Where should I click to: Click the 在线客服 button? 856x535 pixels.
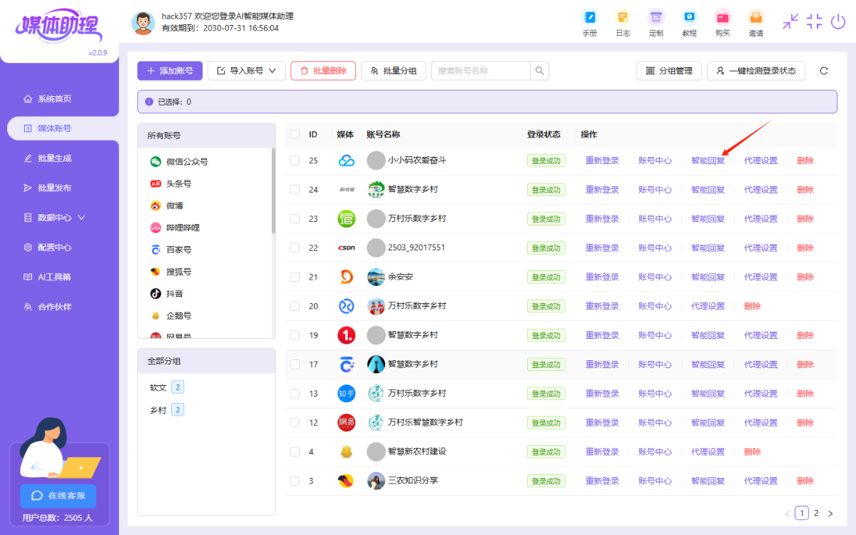[x=58, y=496]
